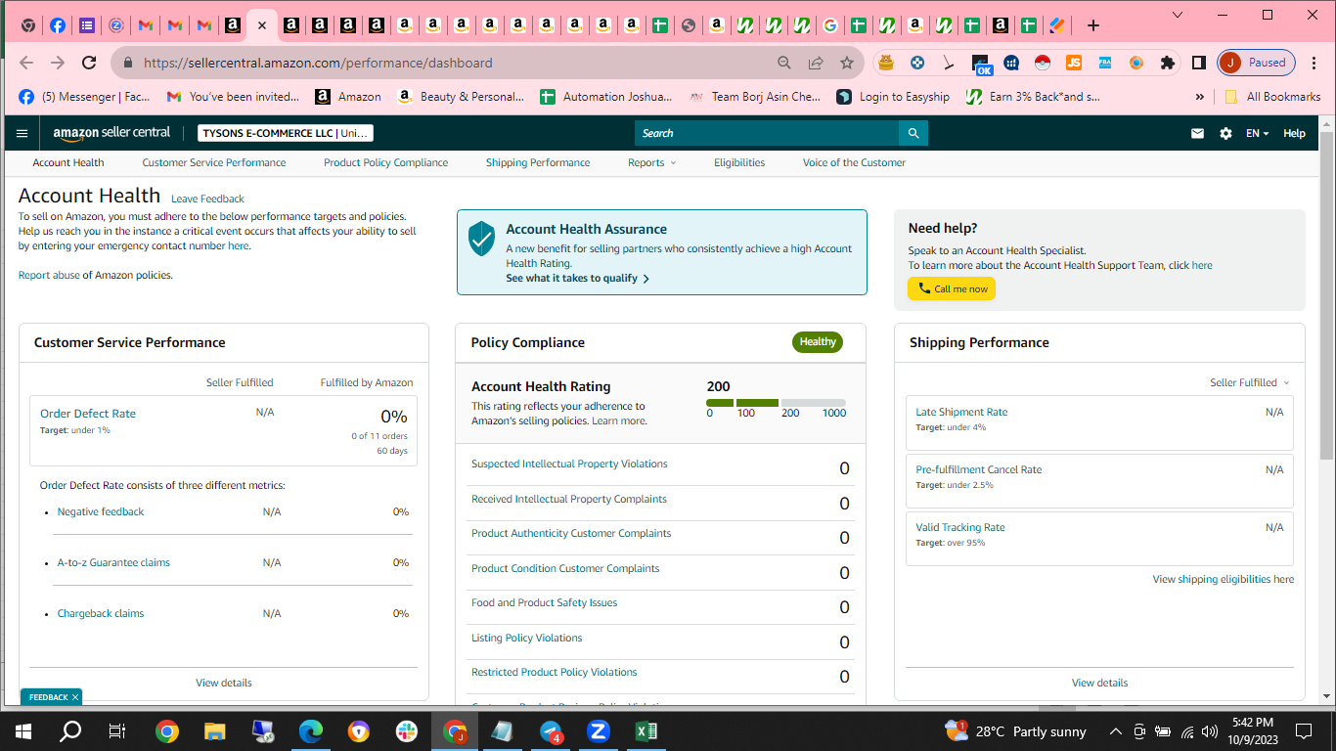Click the Paused profile button
The height and width of the screenshot is (751, 1336).
(1257, 63)
